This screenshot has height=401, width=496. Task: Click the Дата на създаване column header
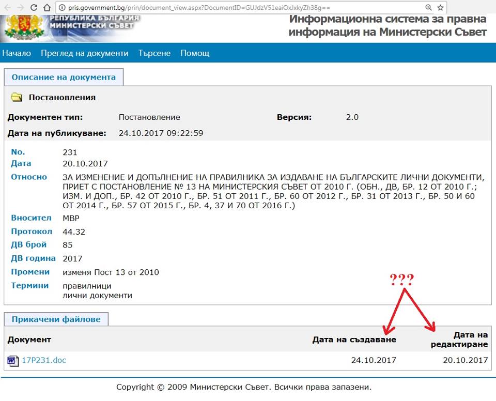click(x=354, y=340)
